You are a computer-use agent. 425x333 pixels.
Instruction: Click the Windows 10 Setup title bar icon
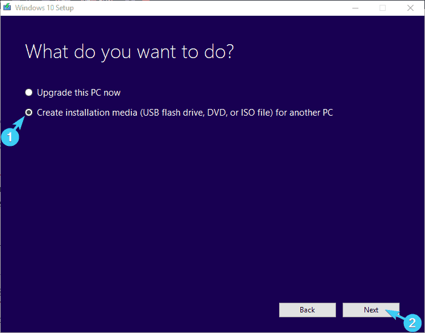pos(7,7)
